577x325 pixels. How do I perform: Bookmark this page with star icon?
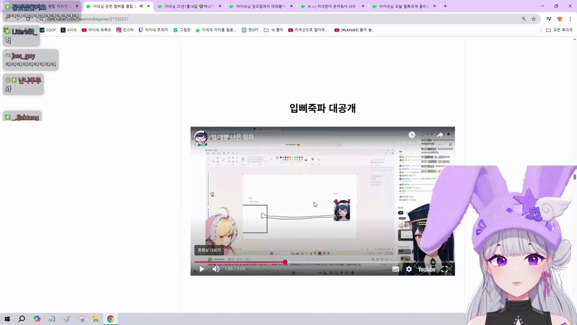point(534,19)
